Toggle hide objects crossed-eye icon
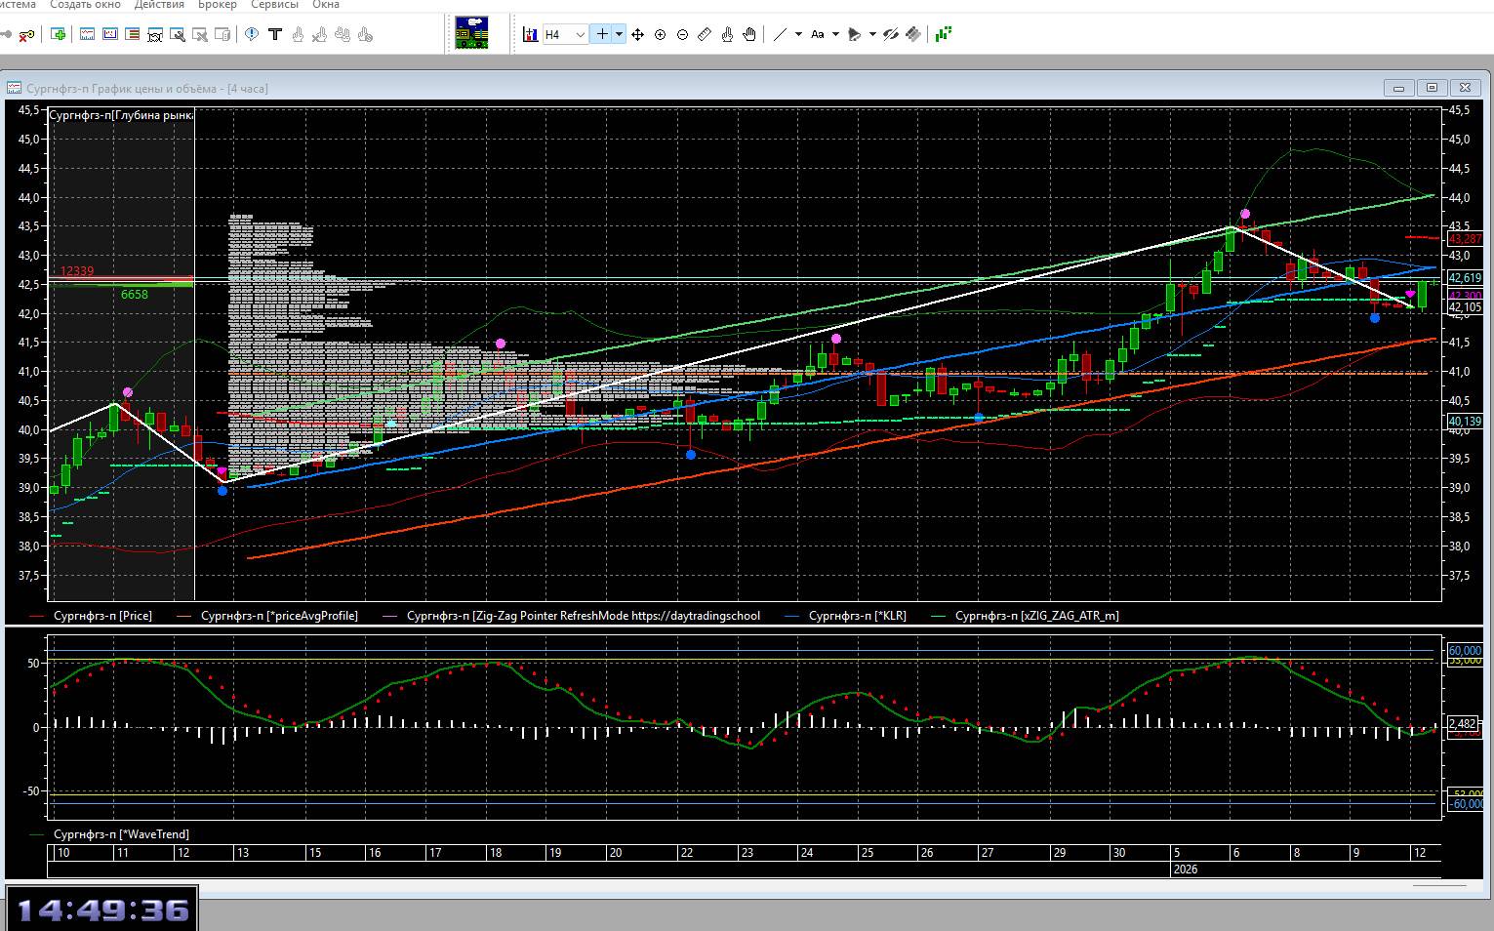 [x=890, y=34]
